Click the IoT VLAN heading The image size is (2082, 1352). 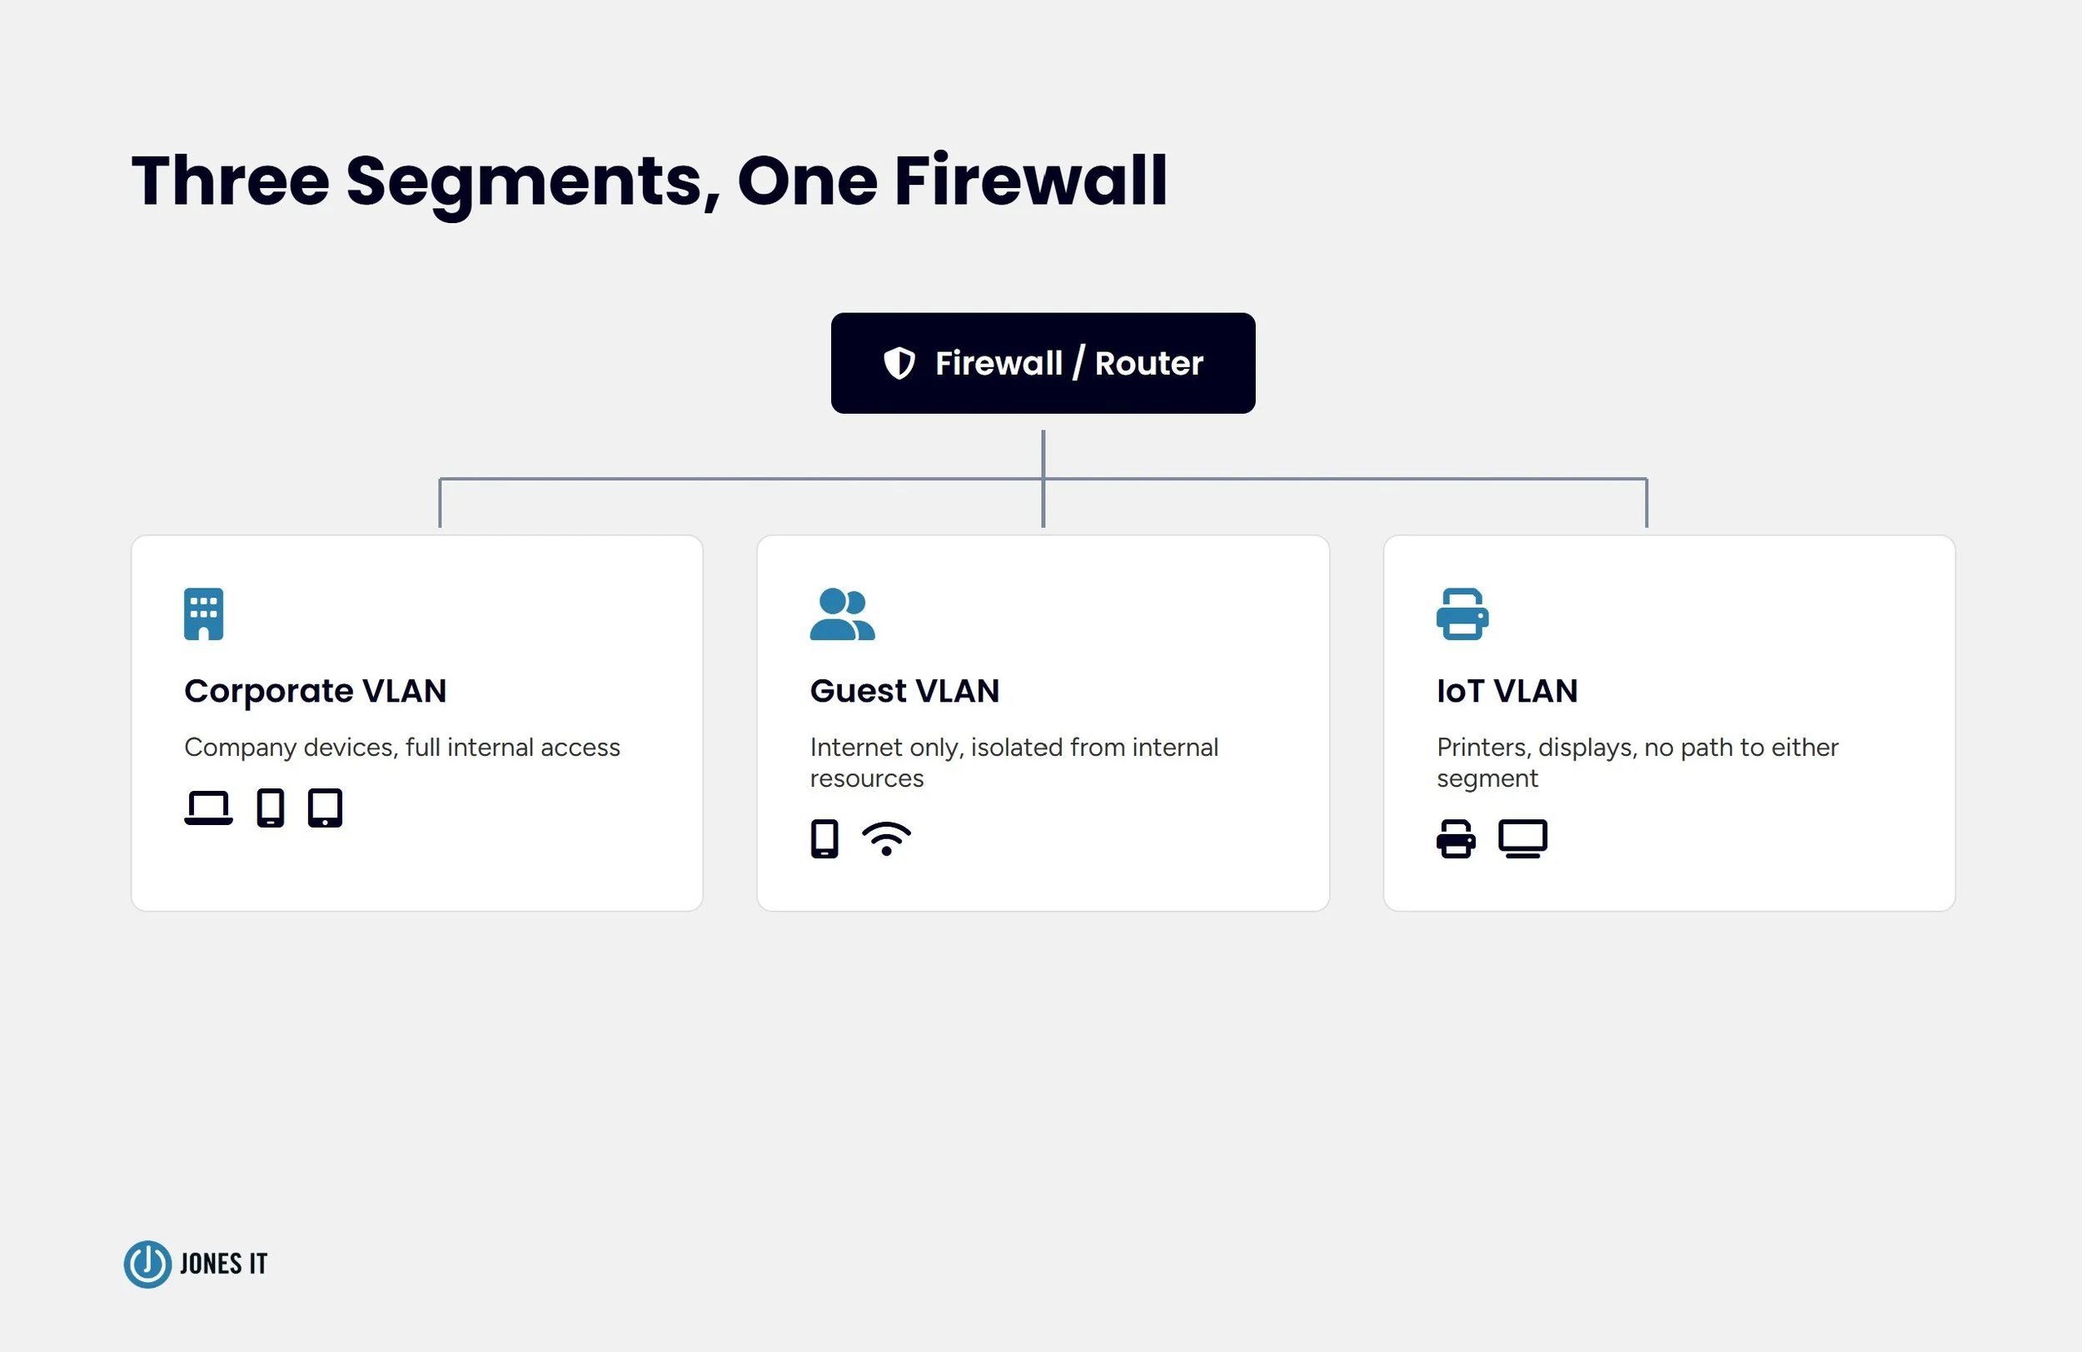(x=1507, y=691)
